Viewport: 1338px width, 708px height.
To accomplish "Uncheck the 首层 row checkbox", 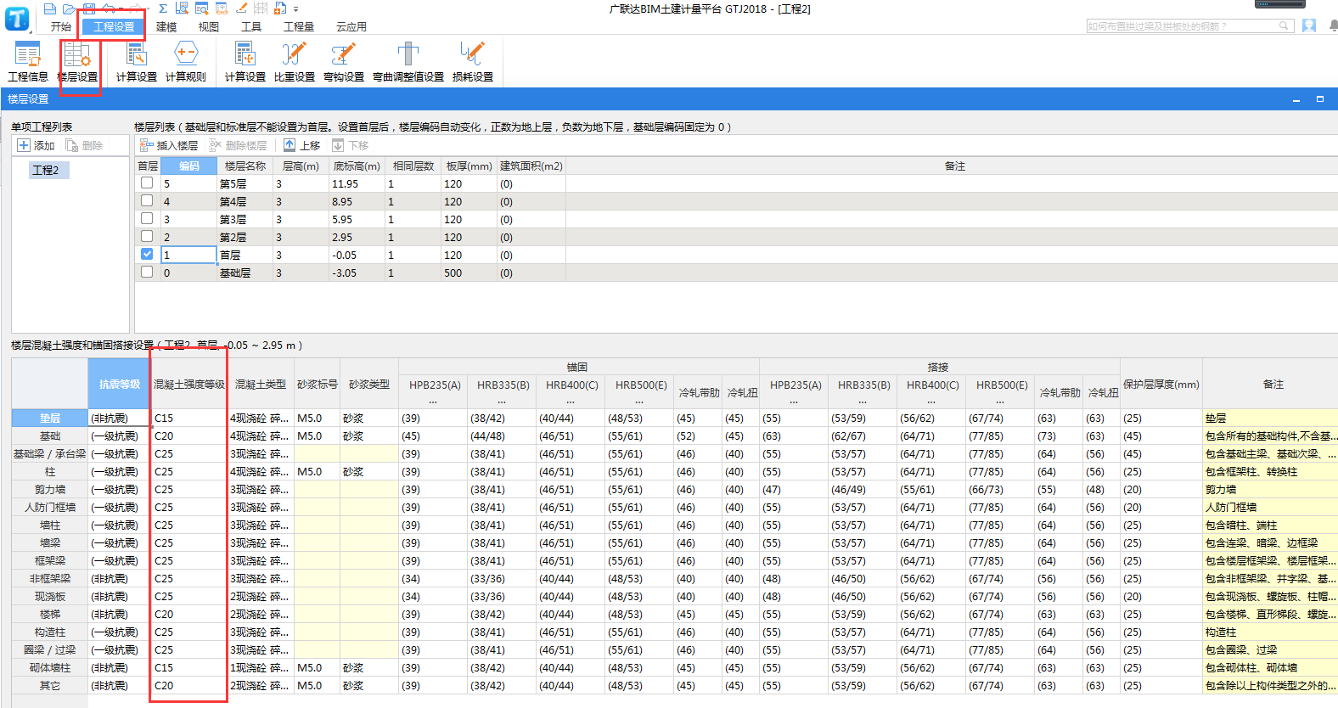I will coord(147,254).
